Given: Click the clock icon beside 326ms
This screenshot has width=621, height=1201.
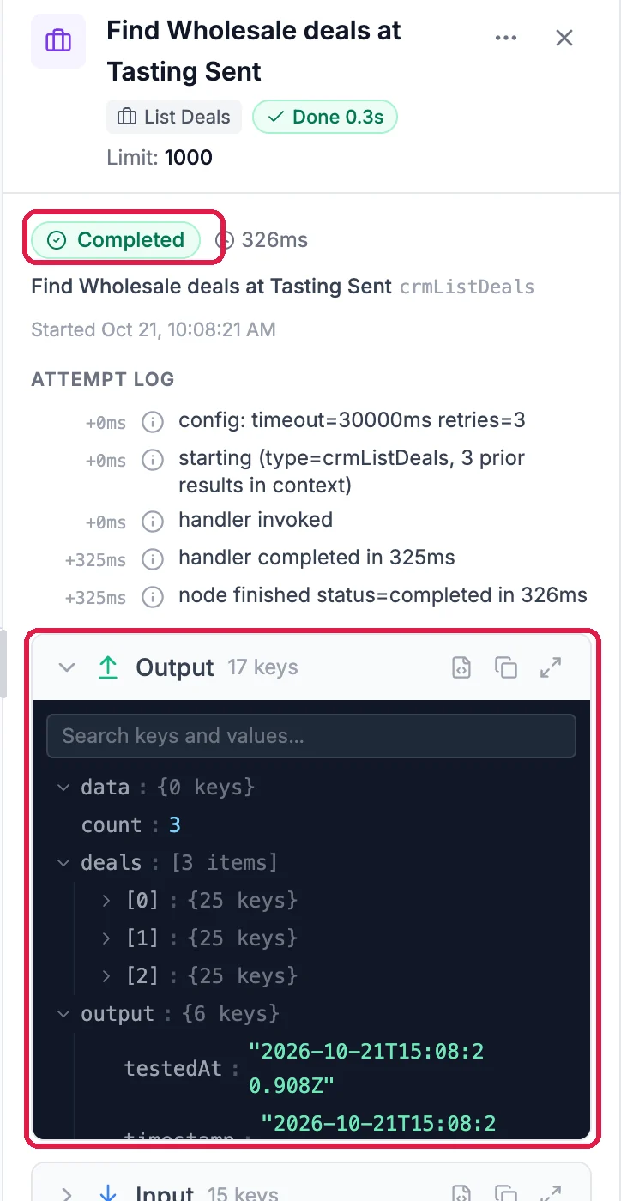Looking at the screenshot, I should pos(225,240).
